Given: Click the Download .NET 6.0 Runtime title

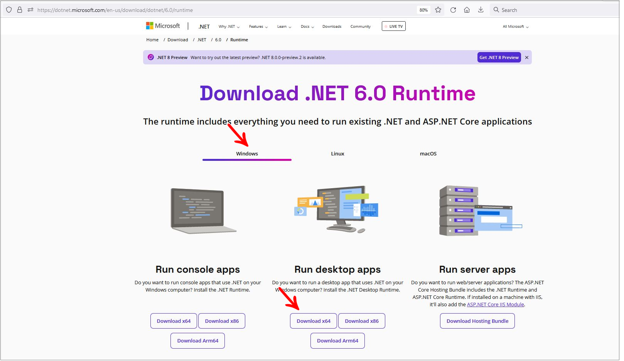Looking at the screenshot, I should (337, 93).
